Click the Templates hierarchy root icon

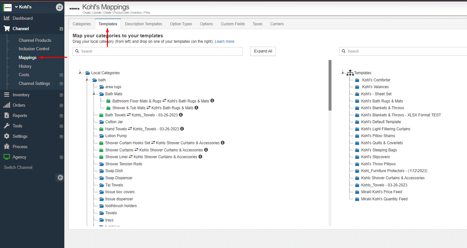[x=350, y=73]
